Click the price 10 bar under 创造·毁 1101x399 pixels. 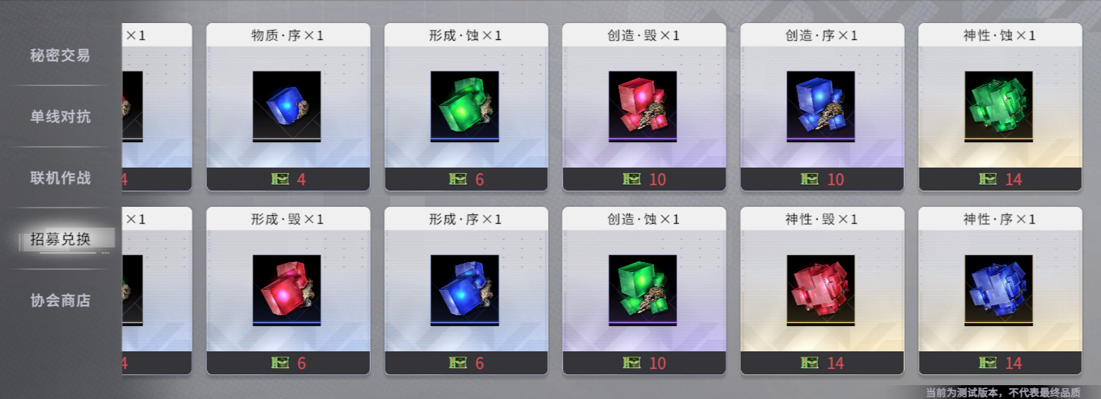tap(644, 179)
